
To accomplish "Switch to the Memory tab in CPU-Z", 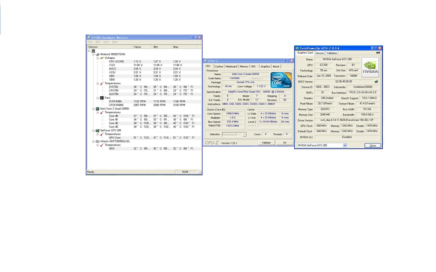I will (244, 67).
